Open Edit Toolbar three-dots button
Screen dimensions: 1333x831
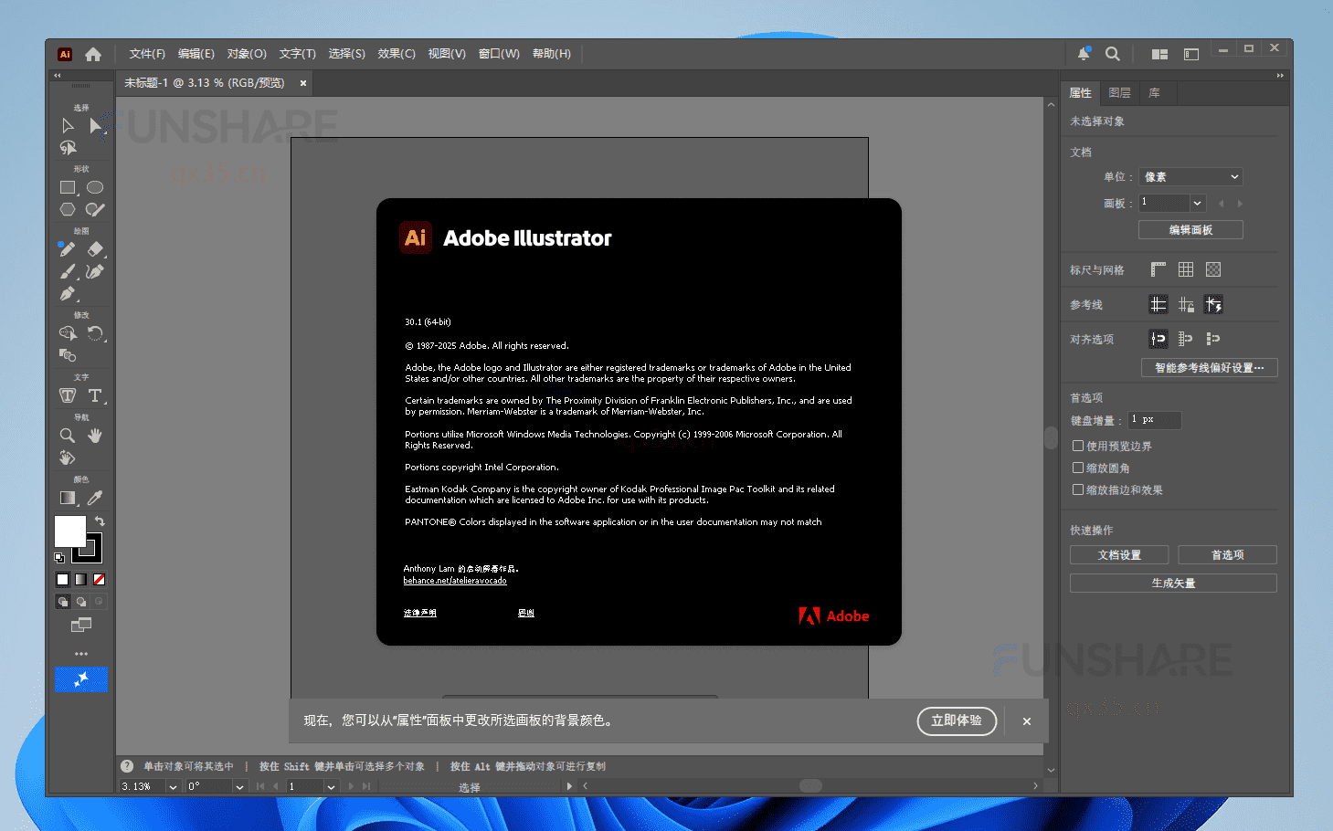(x=81, y=654)
